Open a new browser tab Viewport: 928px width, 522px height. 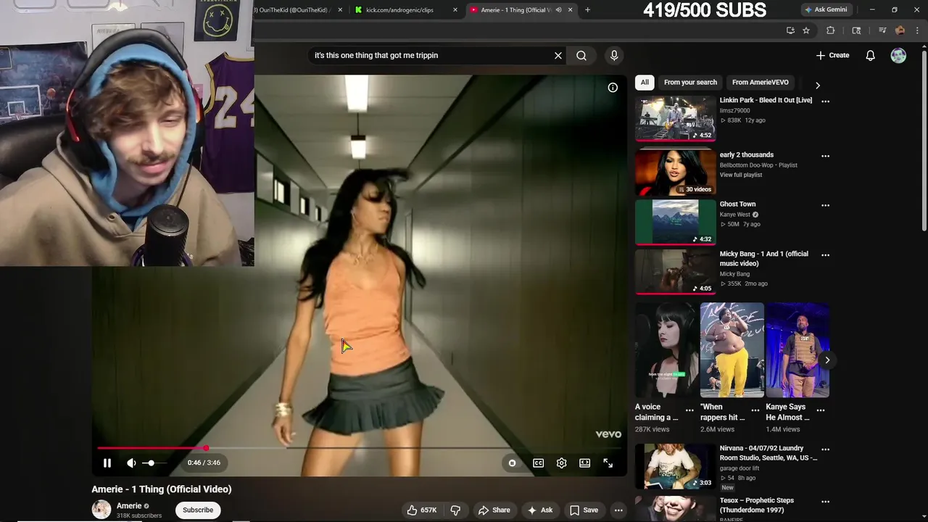tap(587, 10)
